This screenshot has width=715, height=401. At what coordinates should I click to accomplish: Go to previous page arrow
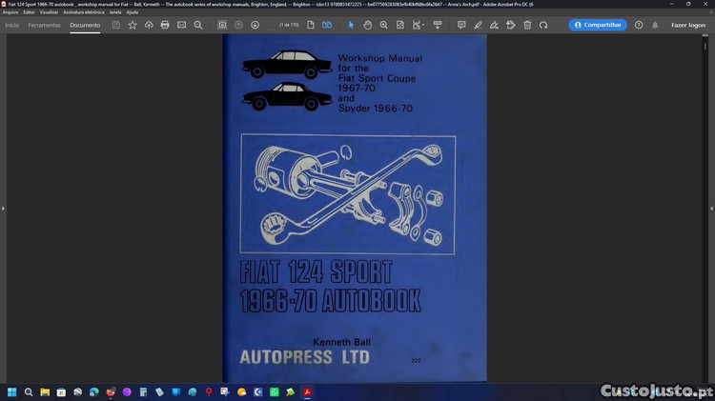[238, 25]
